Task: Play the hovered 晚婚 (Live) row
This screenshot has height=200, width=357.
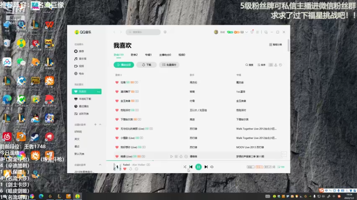Action: tap(171, 156)
